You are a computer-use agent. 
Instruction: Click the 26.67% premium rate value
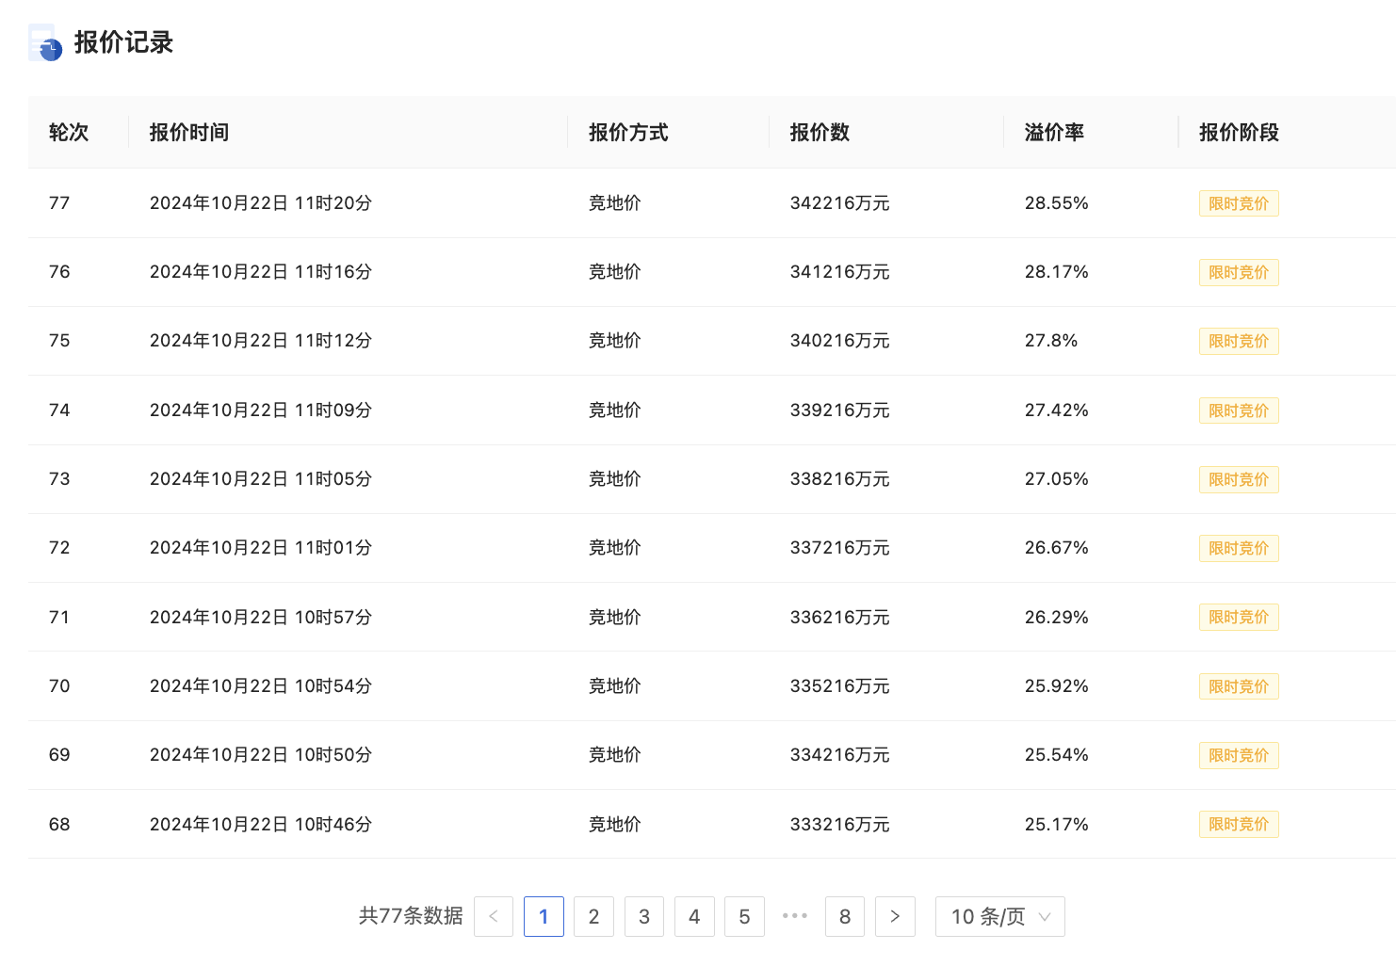pos(1057,548)
